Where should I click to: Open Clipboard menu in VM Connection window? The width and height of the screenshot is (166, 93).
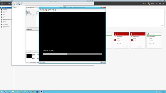point(50,9)
